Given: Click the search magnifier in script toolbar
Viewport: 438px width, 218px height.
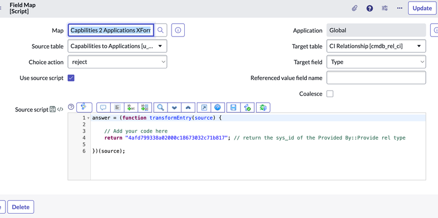Looking at the screenshot, I should 160,107.
